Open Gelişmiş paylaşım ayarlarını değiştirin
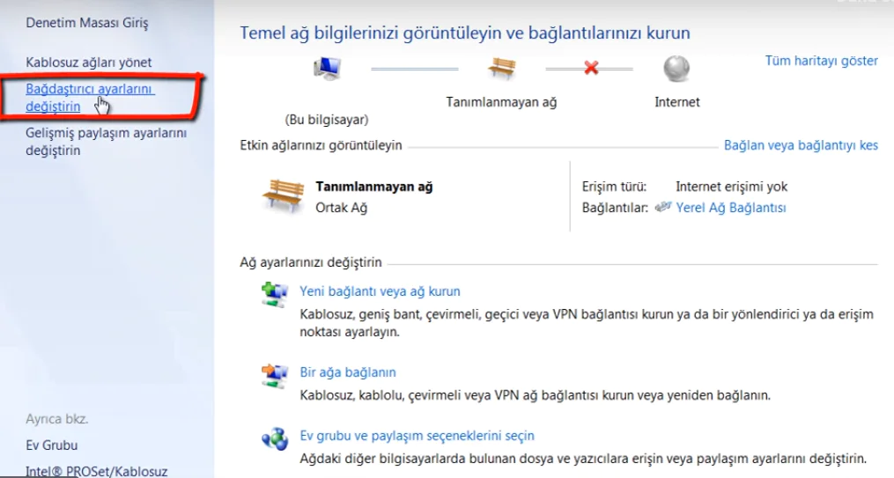894x478 pixels. (106, 142)
